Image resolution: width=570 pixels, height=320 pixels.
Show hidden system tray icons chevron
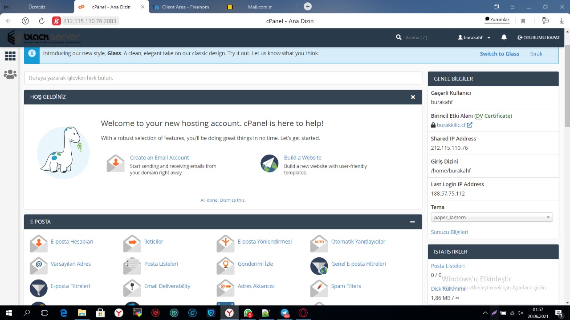pos(485,313)
